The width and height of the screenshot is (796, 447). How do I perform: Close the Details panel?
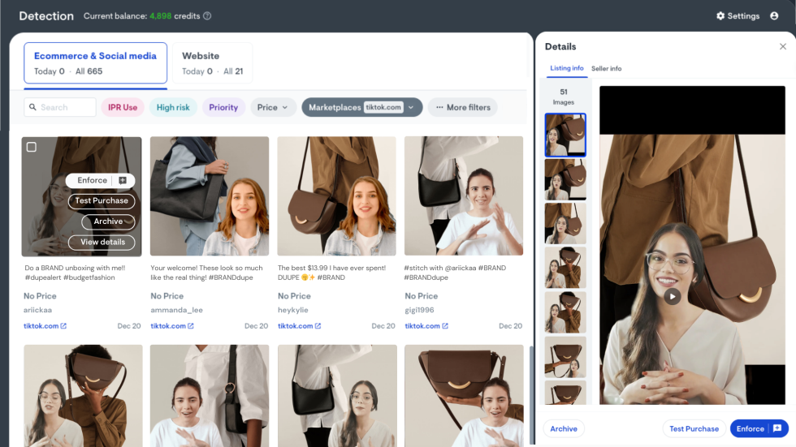coord(782,47)
